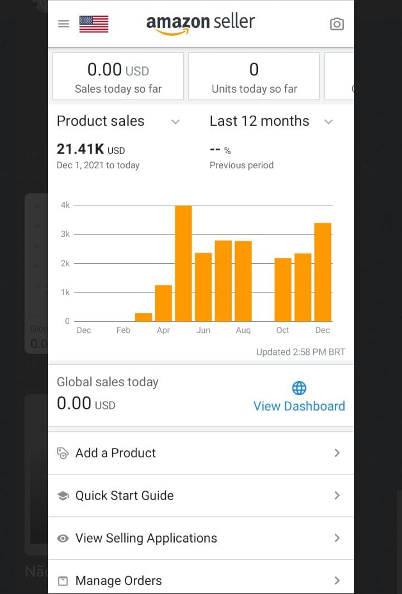Expand the Add a Product chevron
Viewport: 402px width, 594px height.
337,453
